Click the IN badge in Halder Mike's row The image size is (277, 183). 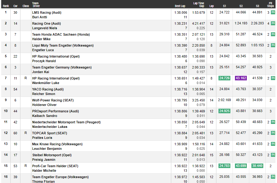coord(273,34)
